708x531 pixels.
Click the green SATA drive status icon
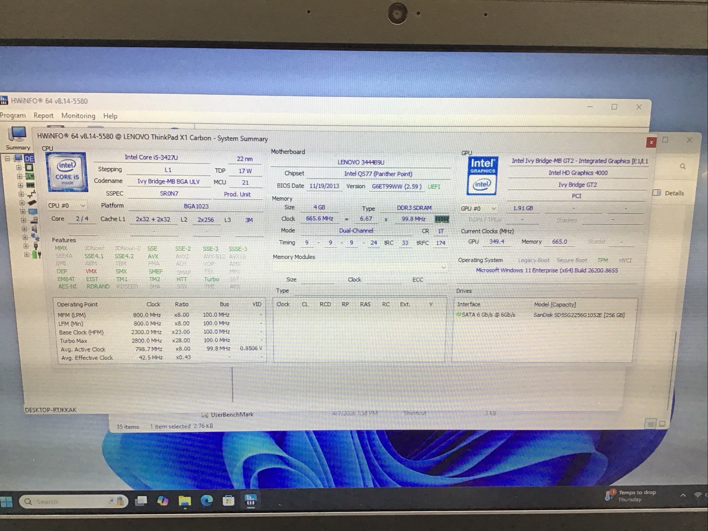pos(459,314)
